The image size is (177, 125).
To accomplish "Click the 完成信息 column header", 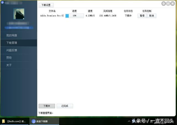I will tap(108, 11).
